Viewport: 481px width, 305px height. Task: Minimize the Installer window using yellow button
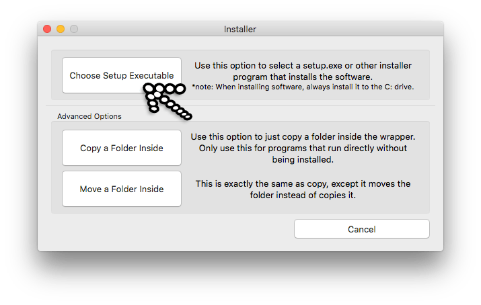(61, 29)
